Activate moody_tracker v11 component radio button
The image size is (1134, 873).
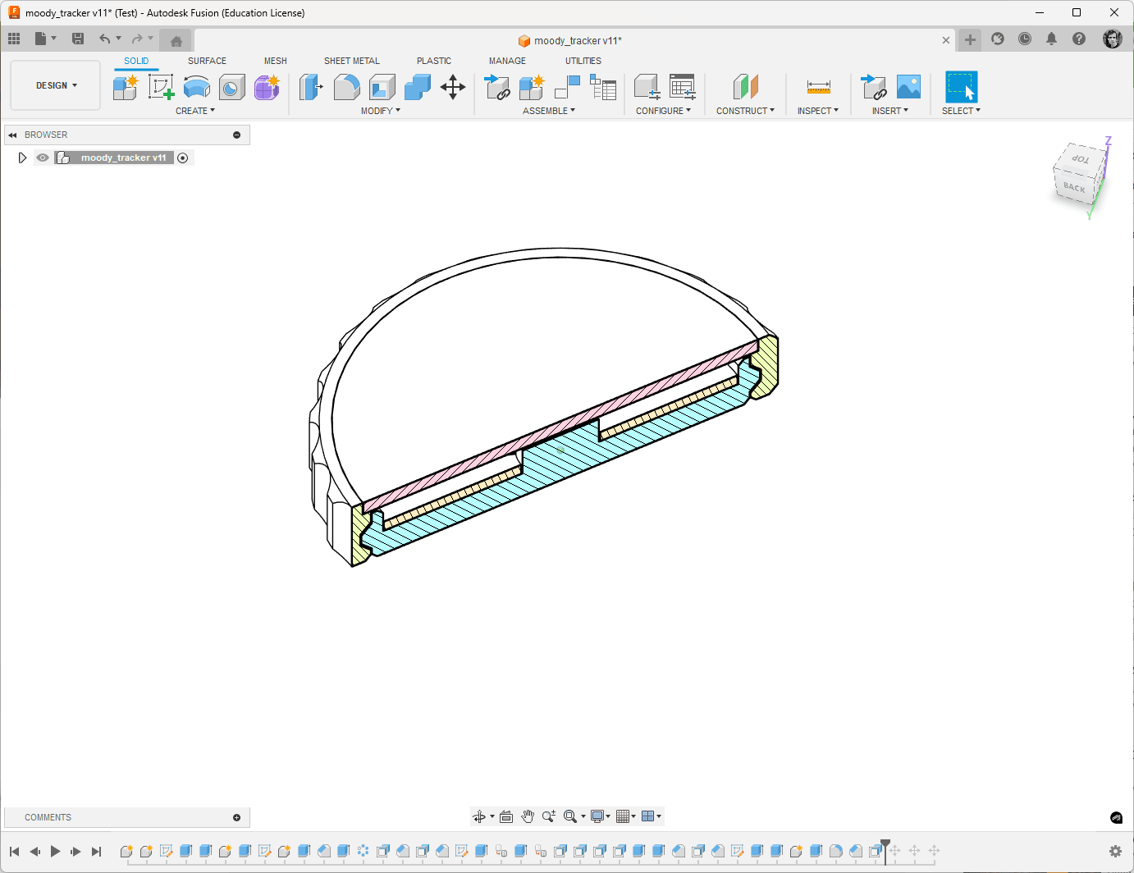(183, 158)
